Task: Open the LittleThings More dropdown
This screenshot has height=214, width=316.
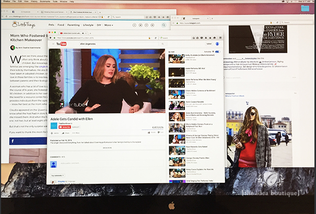Action: tap(109, 25)
